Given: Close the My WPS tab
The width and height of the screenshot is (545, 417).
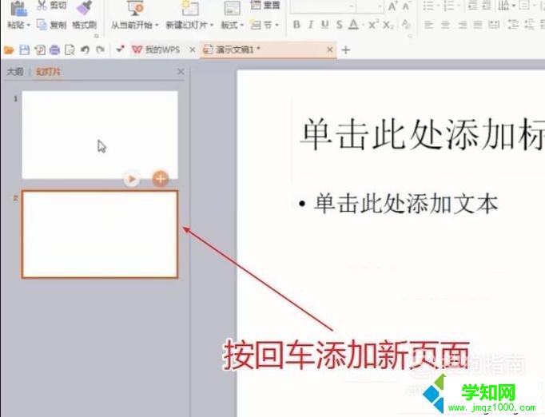Looking at the screenshot, I should [193, 50].
